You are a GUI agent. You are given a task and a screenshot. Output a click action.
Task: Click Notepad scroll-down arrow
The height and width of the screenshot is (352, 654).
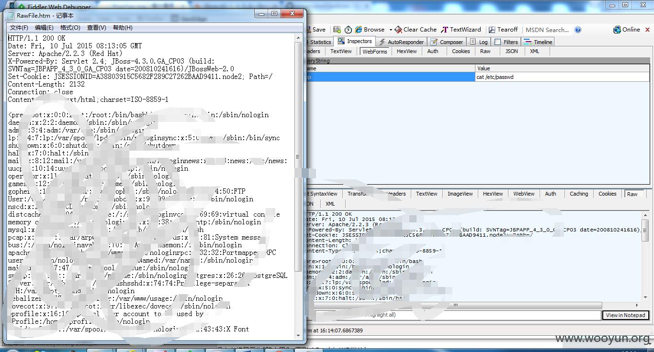pyautogui.click(x=299, y=335)
